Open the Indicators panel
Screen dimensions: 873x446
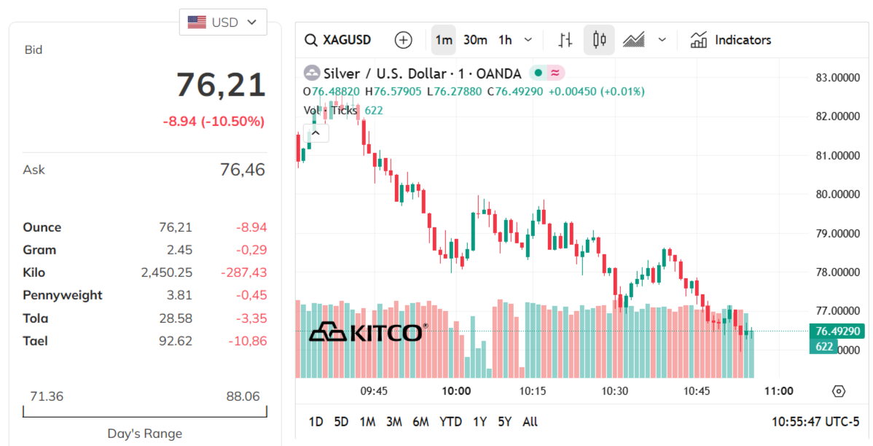[x=730, y=39]
